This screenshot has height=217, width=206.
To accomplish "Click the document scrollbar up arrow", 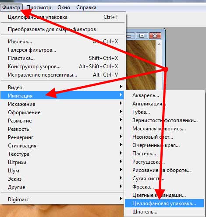I will [x=159, y=44].
